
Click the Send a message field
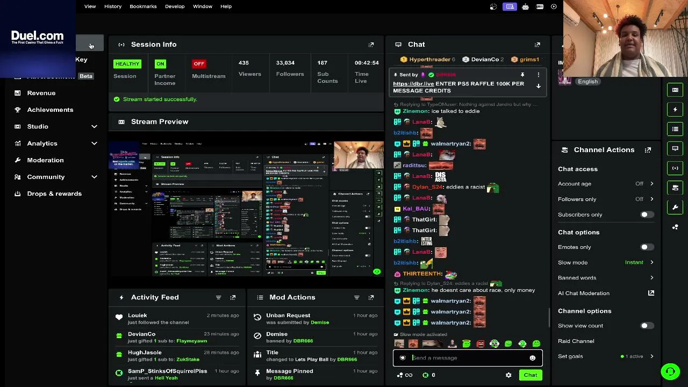(468, 358)
